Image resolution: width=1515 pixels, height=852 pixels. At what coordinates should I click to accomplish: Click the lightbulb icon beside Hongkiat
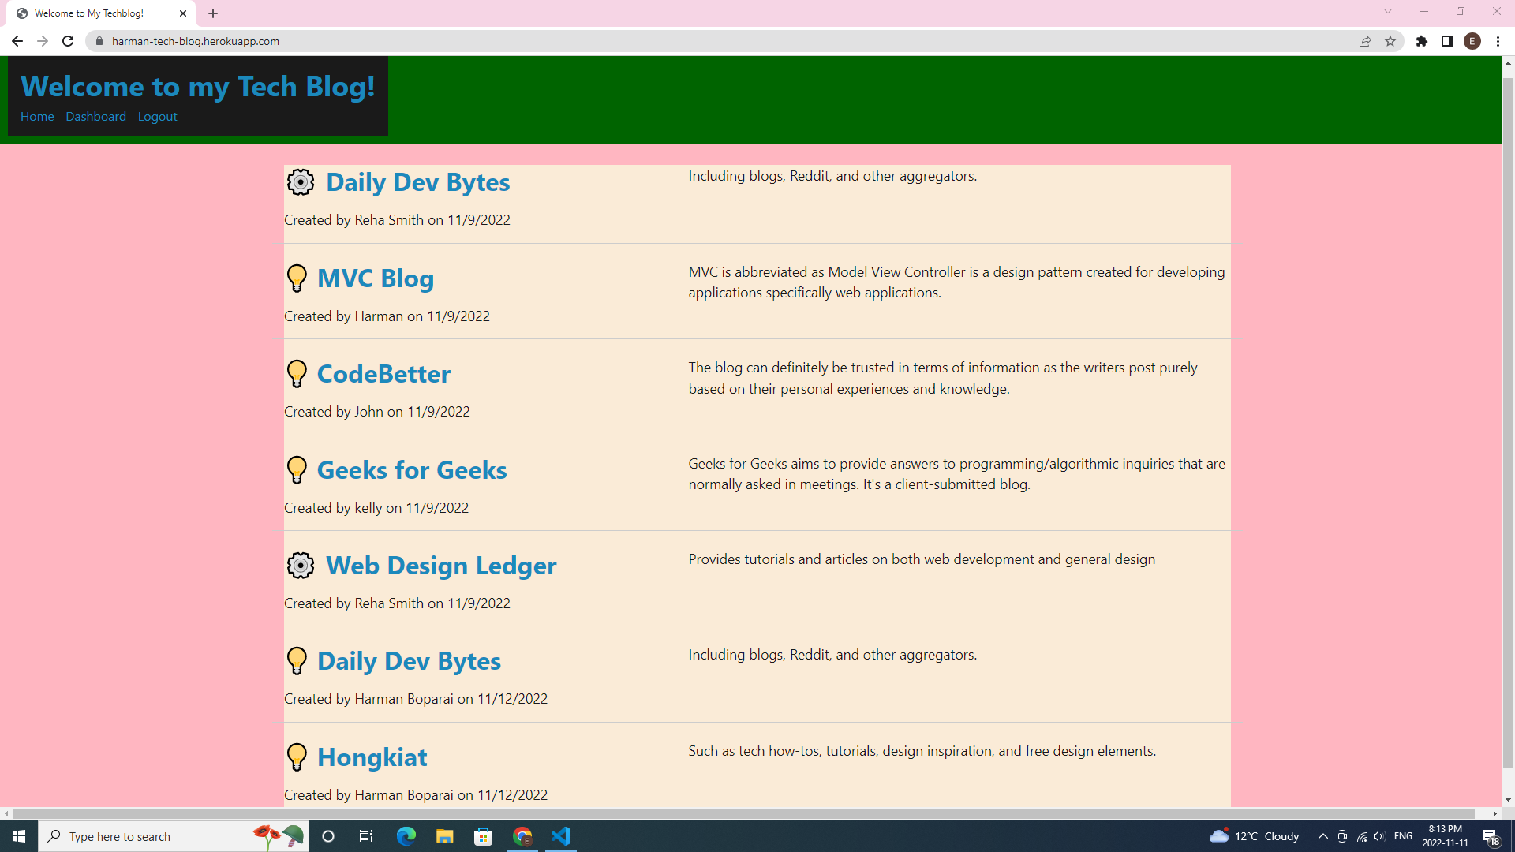coord(297,757)
